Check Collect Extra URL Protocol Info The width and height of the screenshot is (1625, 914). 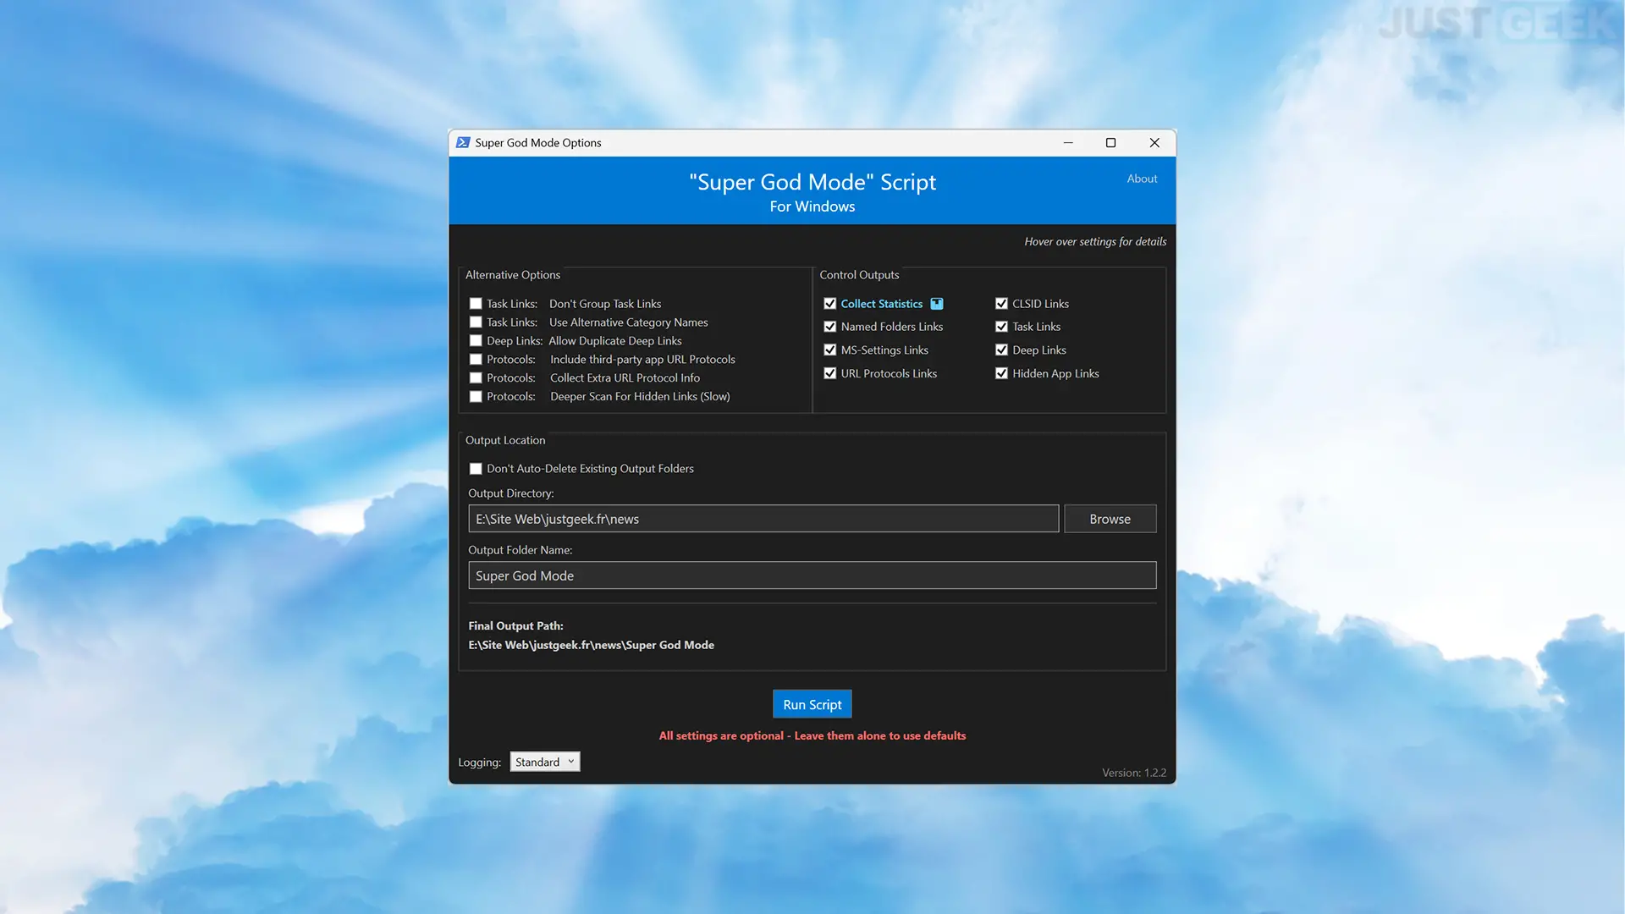[x=476, y=378]
